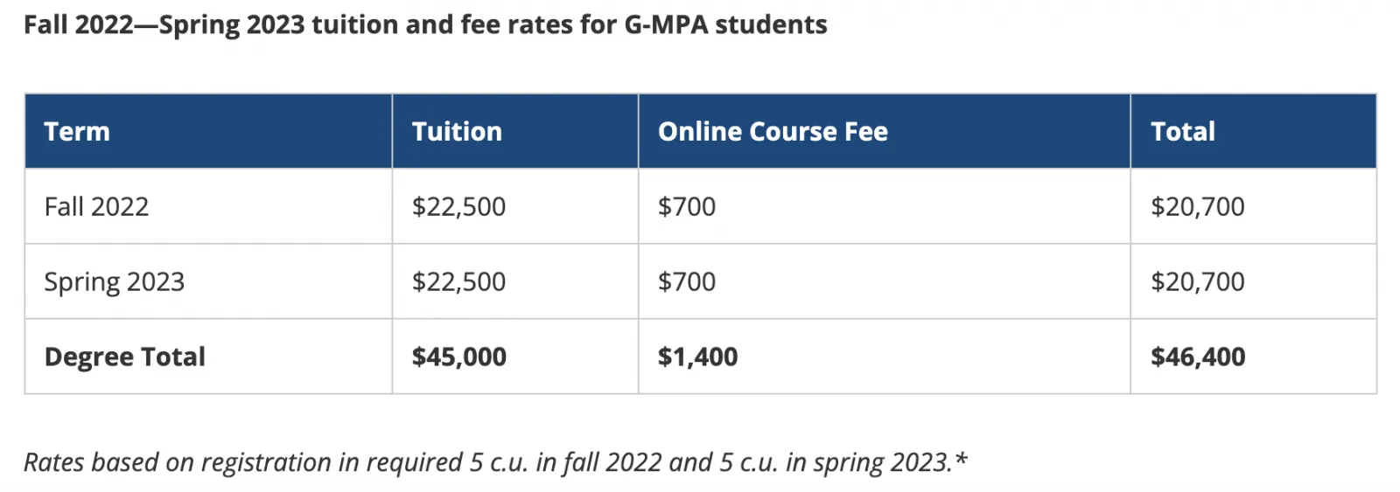This screenshot has height=492, width=1400.
Task: Click the Spring 2023 row label
Action: pos(114,282)
